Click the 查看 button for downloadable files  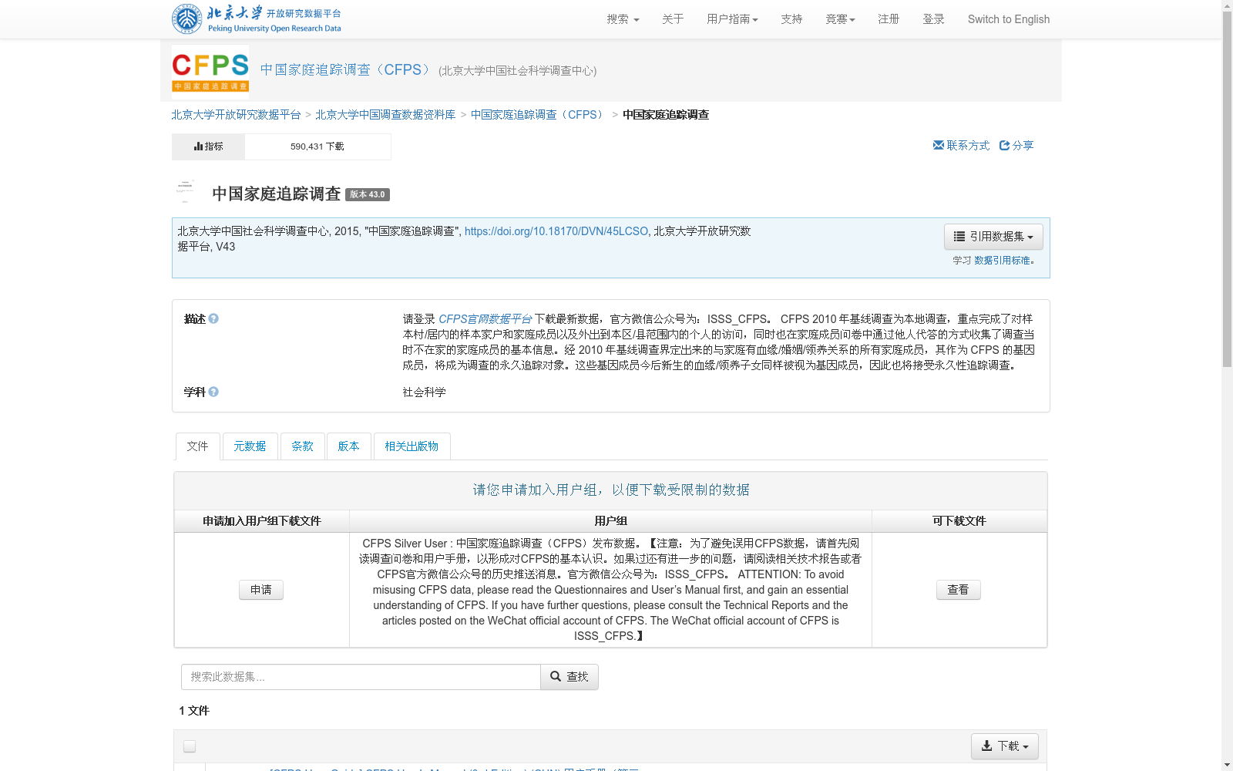958,590
